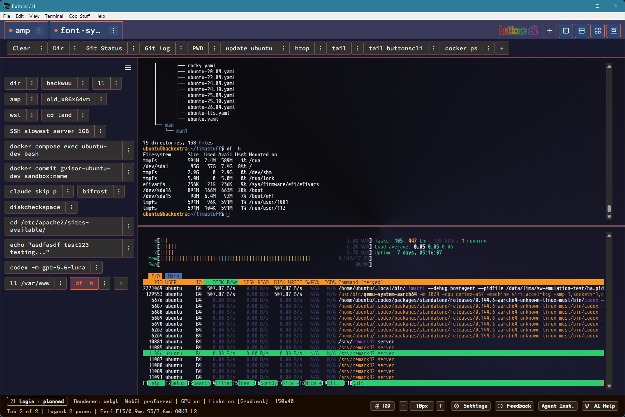625x417 pixels.
Task: Click the zoom 100 lock button
Action: tap(382, 406)
